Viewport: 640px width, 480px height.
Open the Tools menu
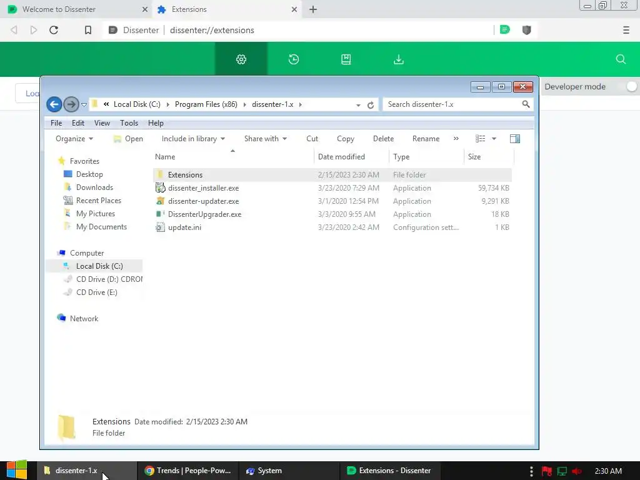point(129,123)
